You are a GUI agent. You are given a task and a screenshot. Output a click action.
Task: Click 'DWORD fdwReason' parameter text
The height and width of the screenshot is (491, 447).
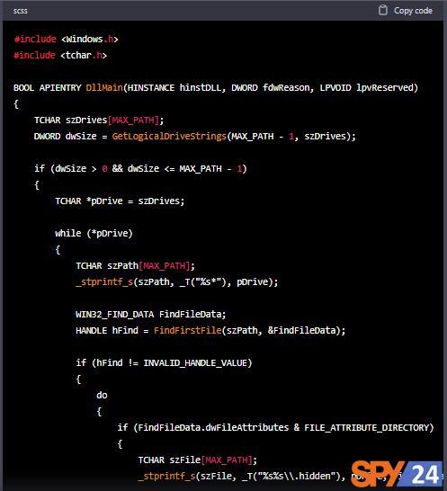pos(270,87)
